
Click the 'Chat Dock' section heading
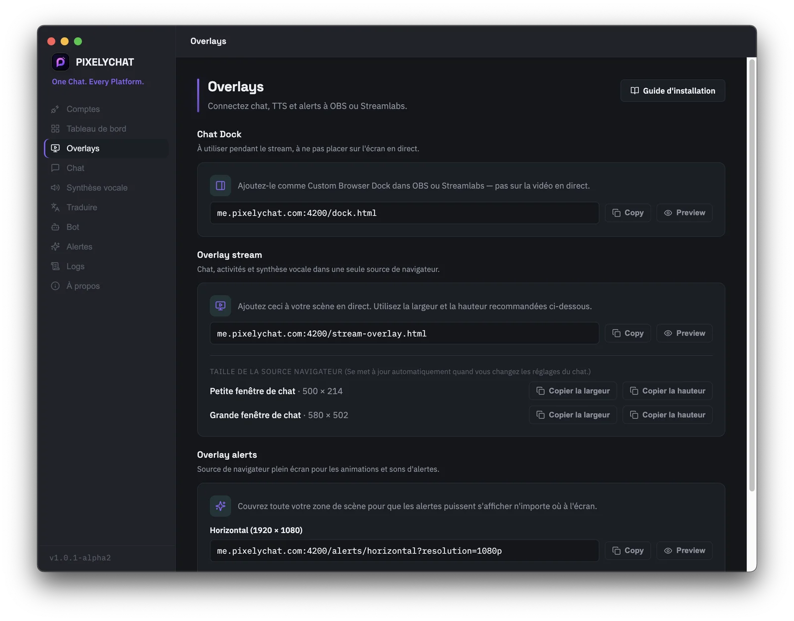(x=219, y=134)
